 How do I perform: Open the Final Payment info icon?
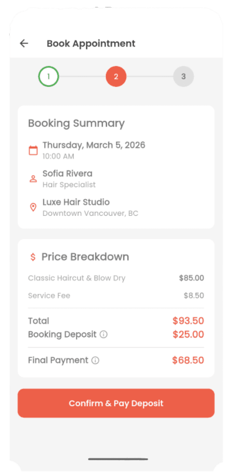95,360
